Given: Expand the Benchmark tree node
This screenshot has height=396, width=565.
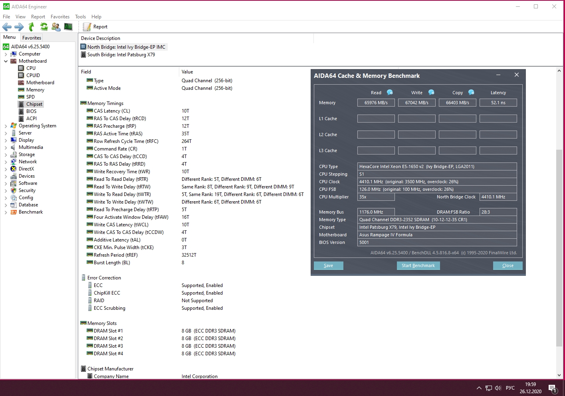Looking at the screenshot, I should point(6,212).
